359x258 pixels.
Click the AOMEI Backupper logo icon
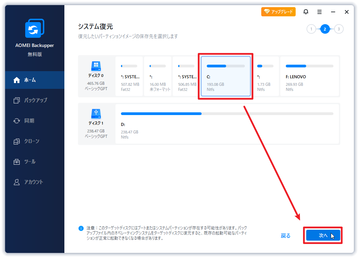tap(34, 29)
